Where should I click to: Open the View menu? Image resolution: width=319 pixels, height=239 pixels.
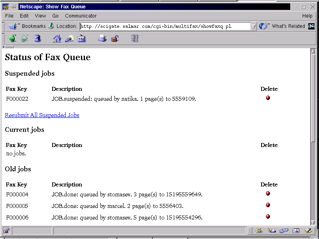point(40,16)
